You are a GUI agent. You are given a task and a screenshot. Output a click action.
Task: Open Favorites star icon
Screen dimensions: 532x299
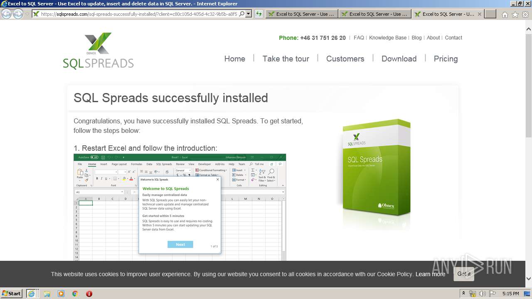coord(515,15)
